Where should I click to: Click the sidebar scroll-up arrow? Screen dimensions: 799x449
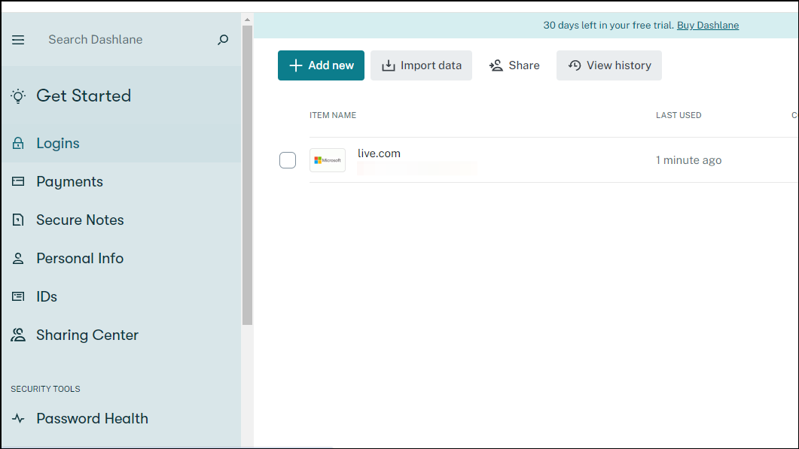coord(247,20)
